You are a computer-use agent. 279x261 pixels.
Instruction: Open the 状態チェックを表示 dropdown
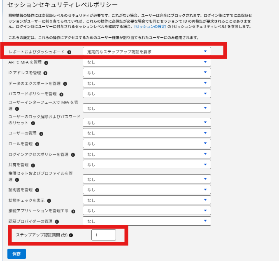pyautogui.click(x=147, y=200)
